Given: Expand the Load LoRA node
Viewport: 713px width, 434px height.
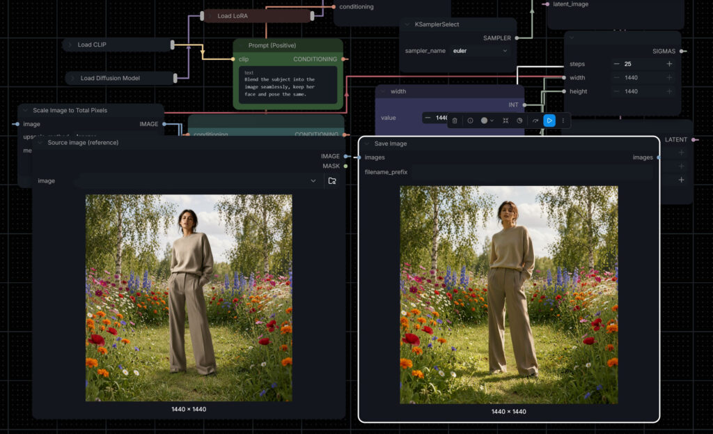Looking at the screenshot, I should pyautogui.click(x=210, y=16).
